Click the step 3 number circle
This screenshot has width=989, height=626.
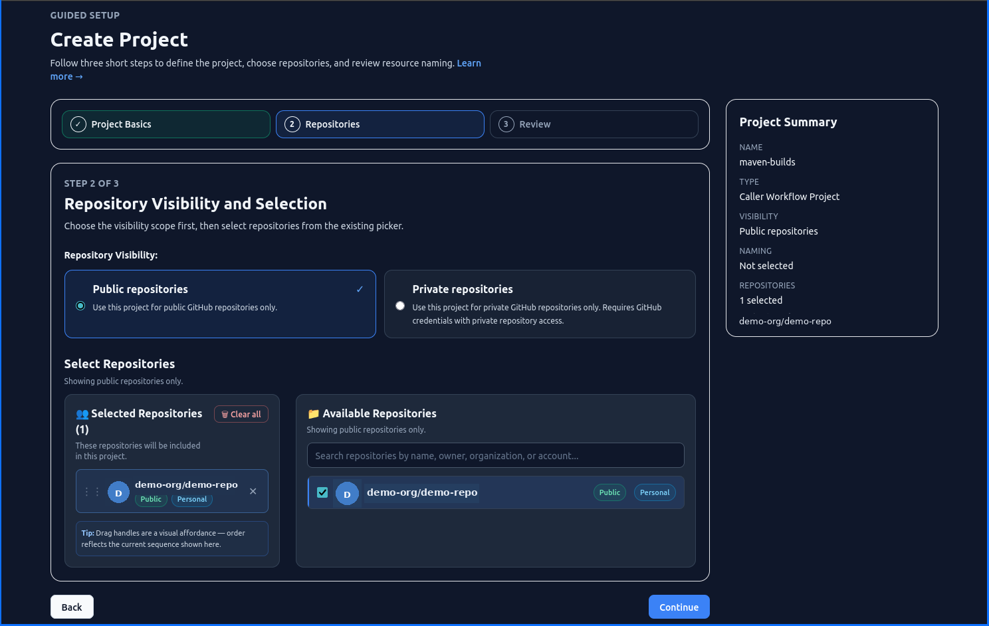pos(506,124)
